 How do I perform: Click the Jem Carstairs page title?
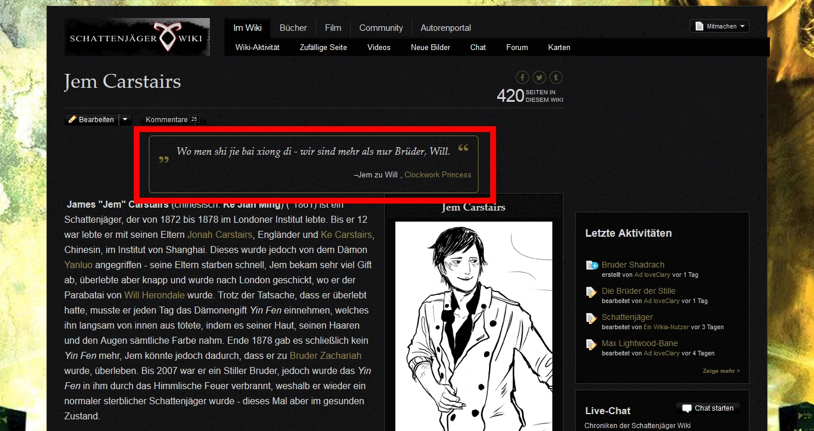tap(123, 81)
